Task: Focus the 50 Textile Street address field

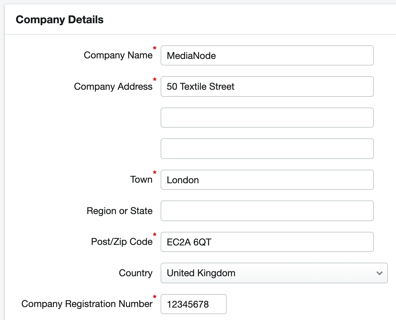Action: 267,86
